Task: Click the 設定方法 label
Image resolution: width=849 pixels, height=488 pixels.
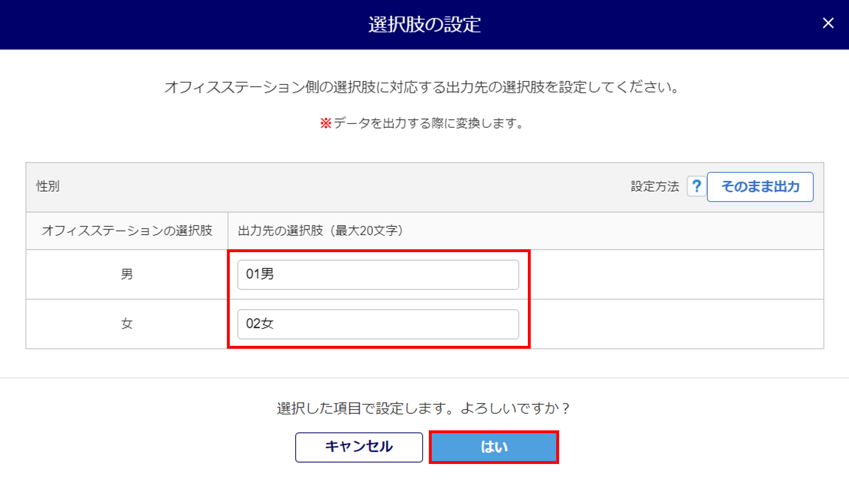Action: coord(655,186)
